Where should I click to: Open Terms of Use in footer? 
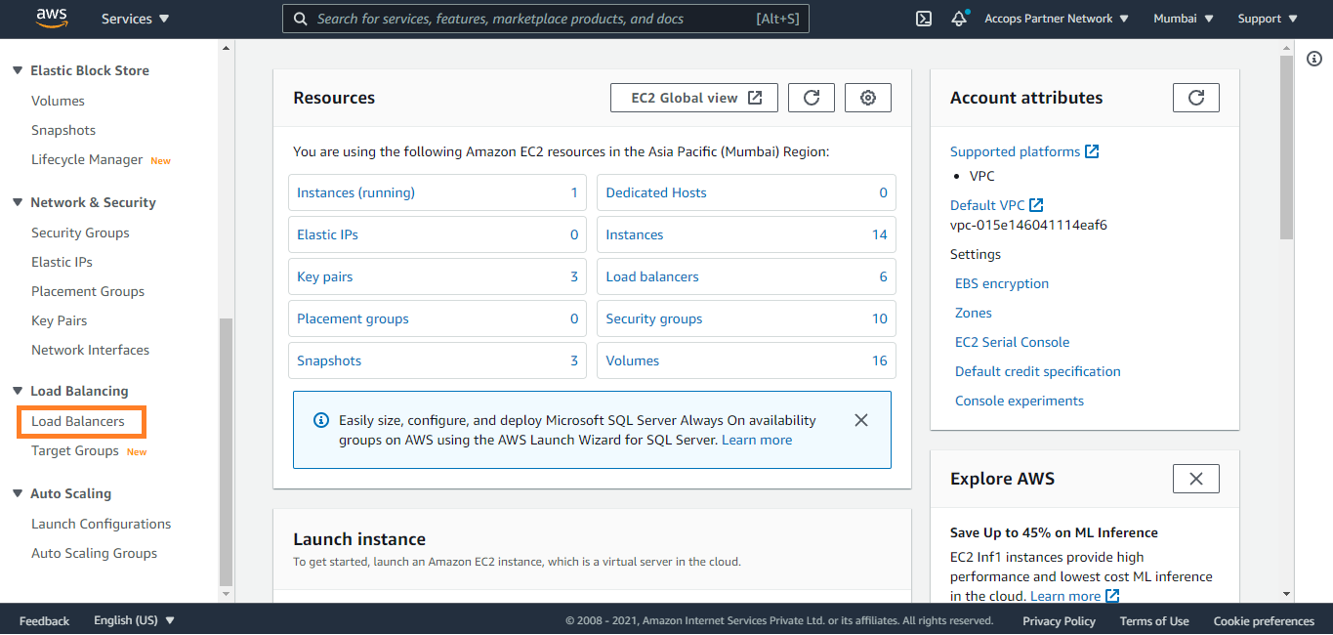1154,620
